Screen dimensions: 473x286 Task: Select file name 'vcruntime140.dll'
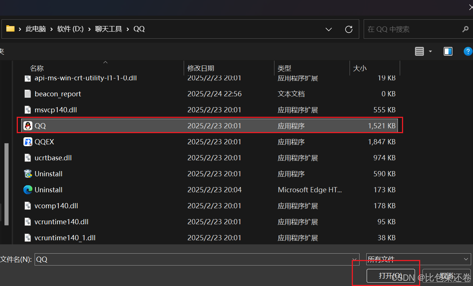[61, 222]
